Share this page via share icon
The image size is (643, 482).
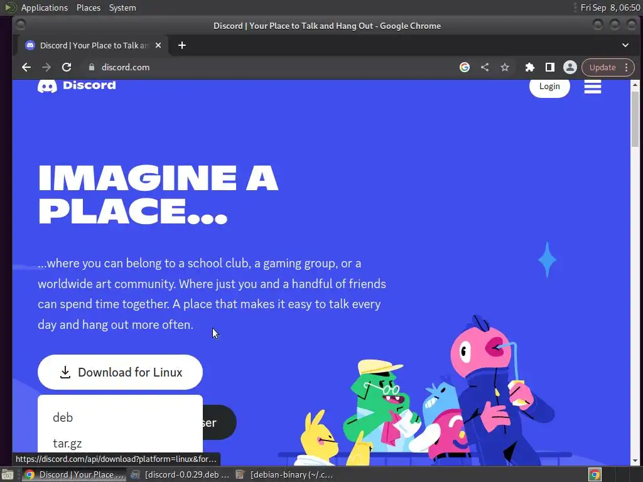[485, 67]
